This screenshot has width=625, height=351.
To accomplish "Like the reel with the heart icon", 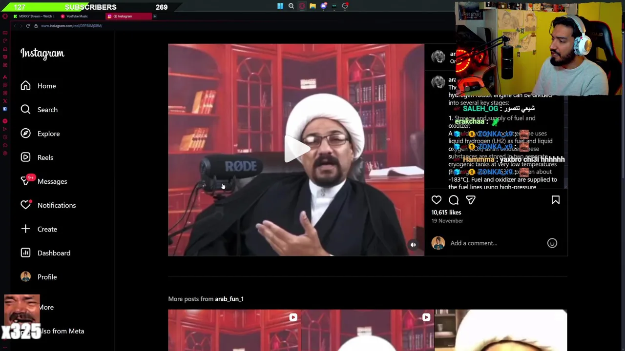I will click(x=437, y=200).
